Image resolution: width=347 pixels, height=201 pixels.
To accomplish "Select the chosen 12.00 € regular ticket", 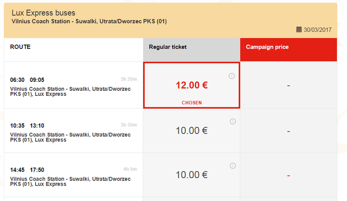I will [x=192, y=85].
